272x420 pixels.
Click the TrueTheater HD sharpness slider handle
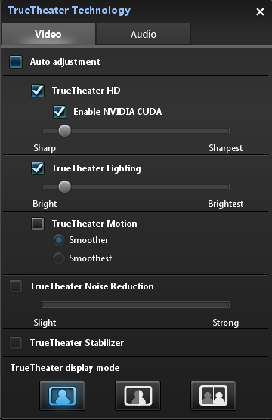click(x=64, y=131)
